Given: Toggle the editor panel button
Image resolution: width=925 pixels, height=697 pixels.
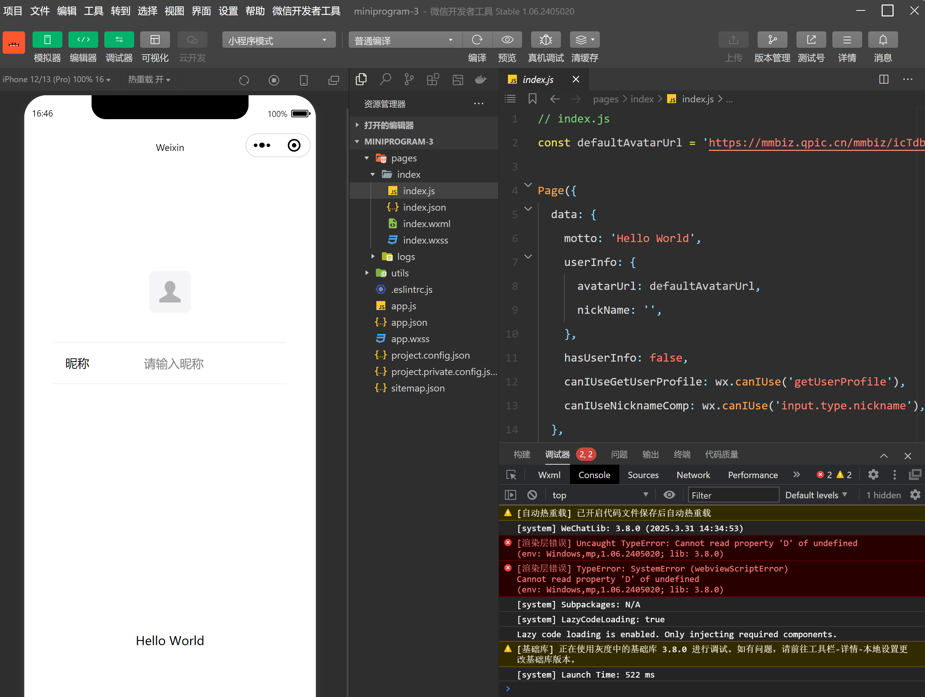Looking at the screenshot, I should point(83,40).
